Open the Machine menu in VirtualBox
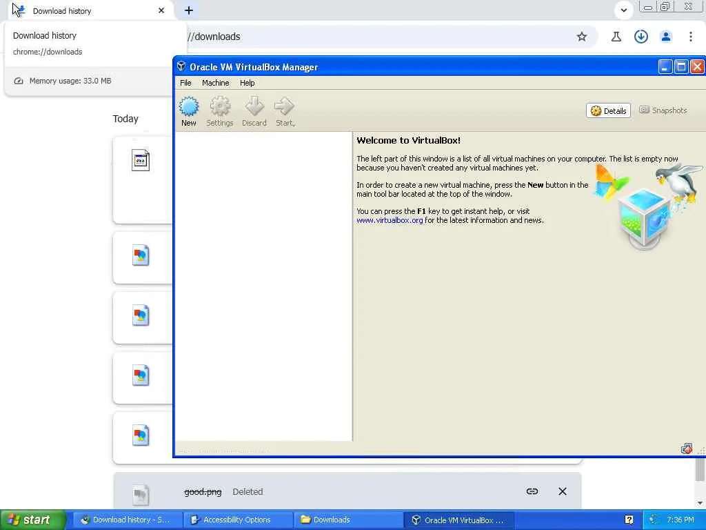706x530 pixels. coord(216,83)
